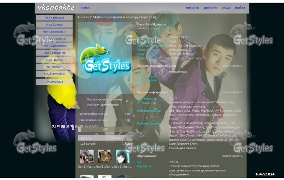Screen dimensions: 284x180
Task: Click photo icon next to count 9
Action: click(x=129, y=114)
